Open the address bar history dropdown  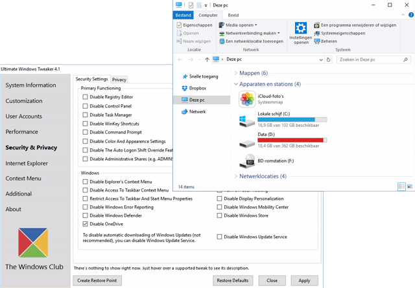point(321,60)
